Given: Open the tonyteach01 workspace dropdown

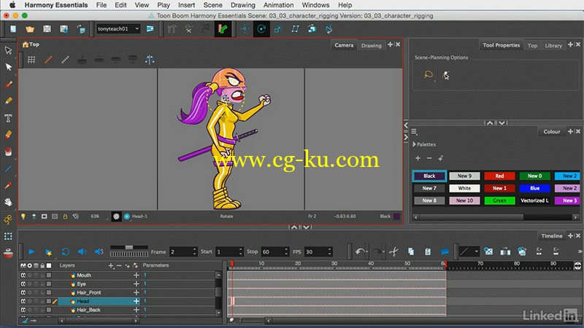Looking at the screenshot, I should coord(118,28).
